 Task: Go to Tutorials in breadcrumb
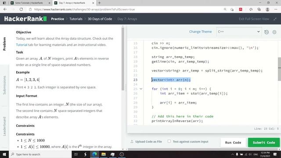76,19
